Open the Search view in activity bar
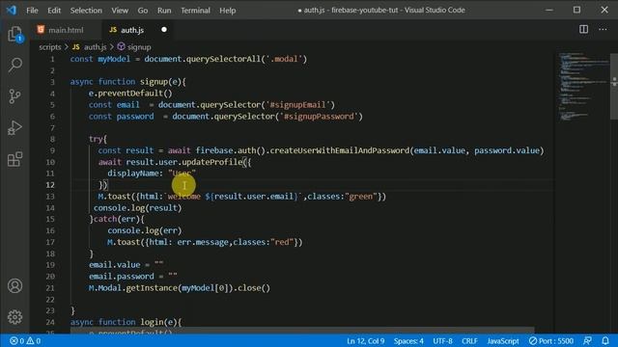Screen dimensions: 618x347 coord(15,65)
